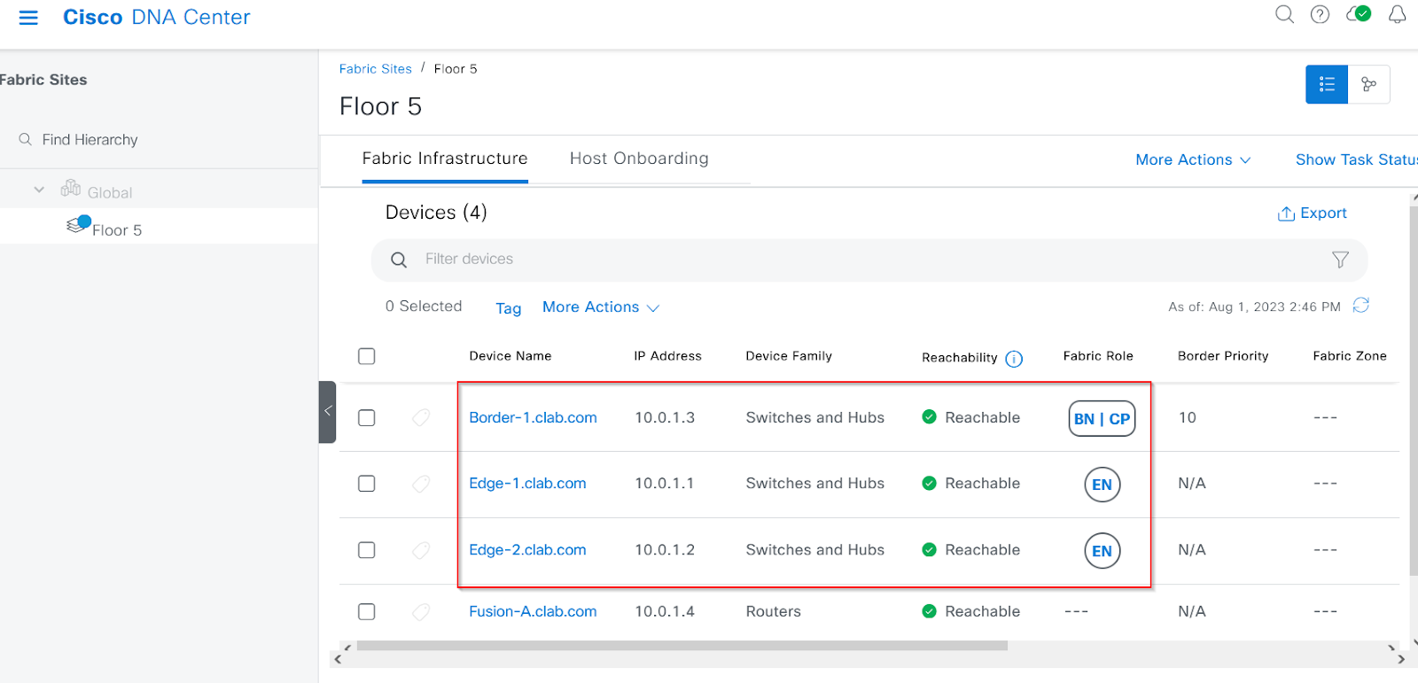1418x683 pixels.
Task: Click tag icon for Edge-2.clab.com
Action: [421, 550]
